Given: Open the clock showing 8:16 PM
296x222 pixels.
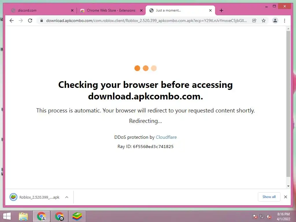Looking at the screenshot, I should click(283, 217).
